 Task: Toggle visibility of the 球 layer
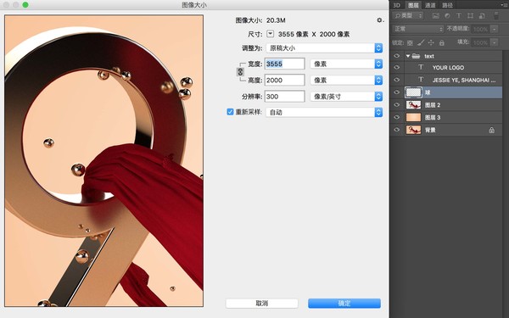[x=397, y=92]
